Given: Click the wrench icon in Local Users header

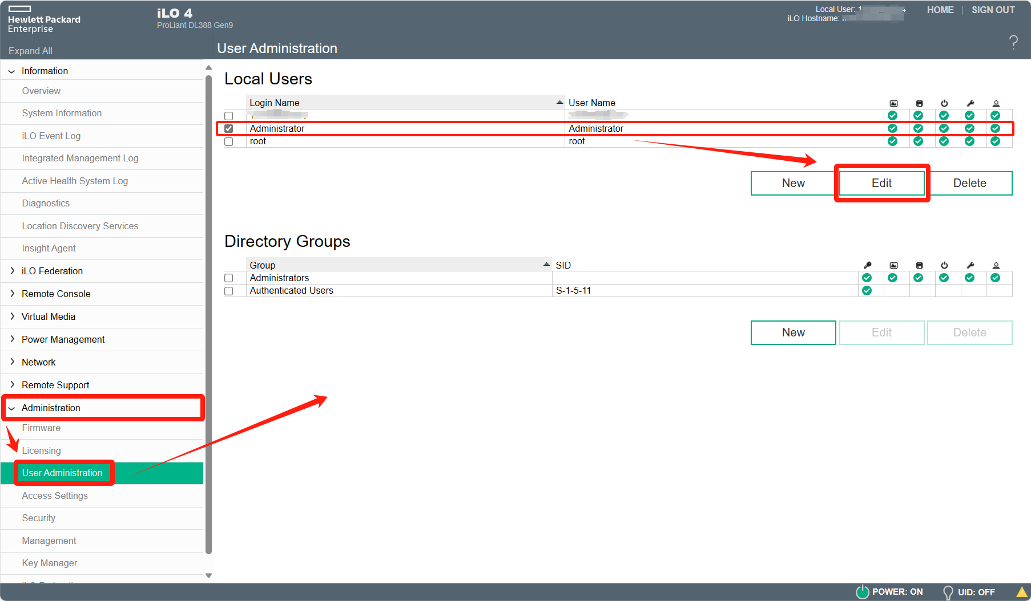Looking at the screenshot, I should pos(970,103).
